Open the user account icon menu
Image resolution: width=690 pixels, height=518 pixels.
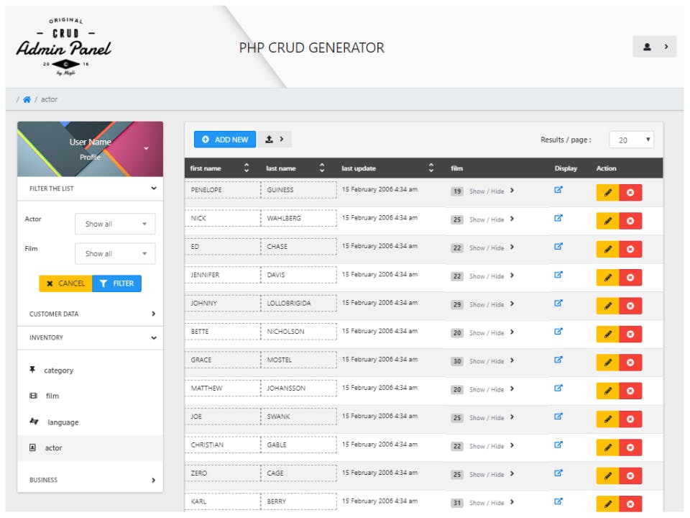(654, 47)
